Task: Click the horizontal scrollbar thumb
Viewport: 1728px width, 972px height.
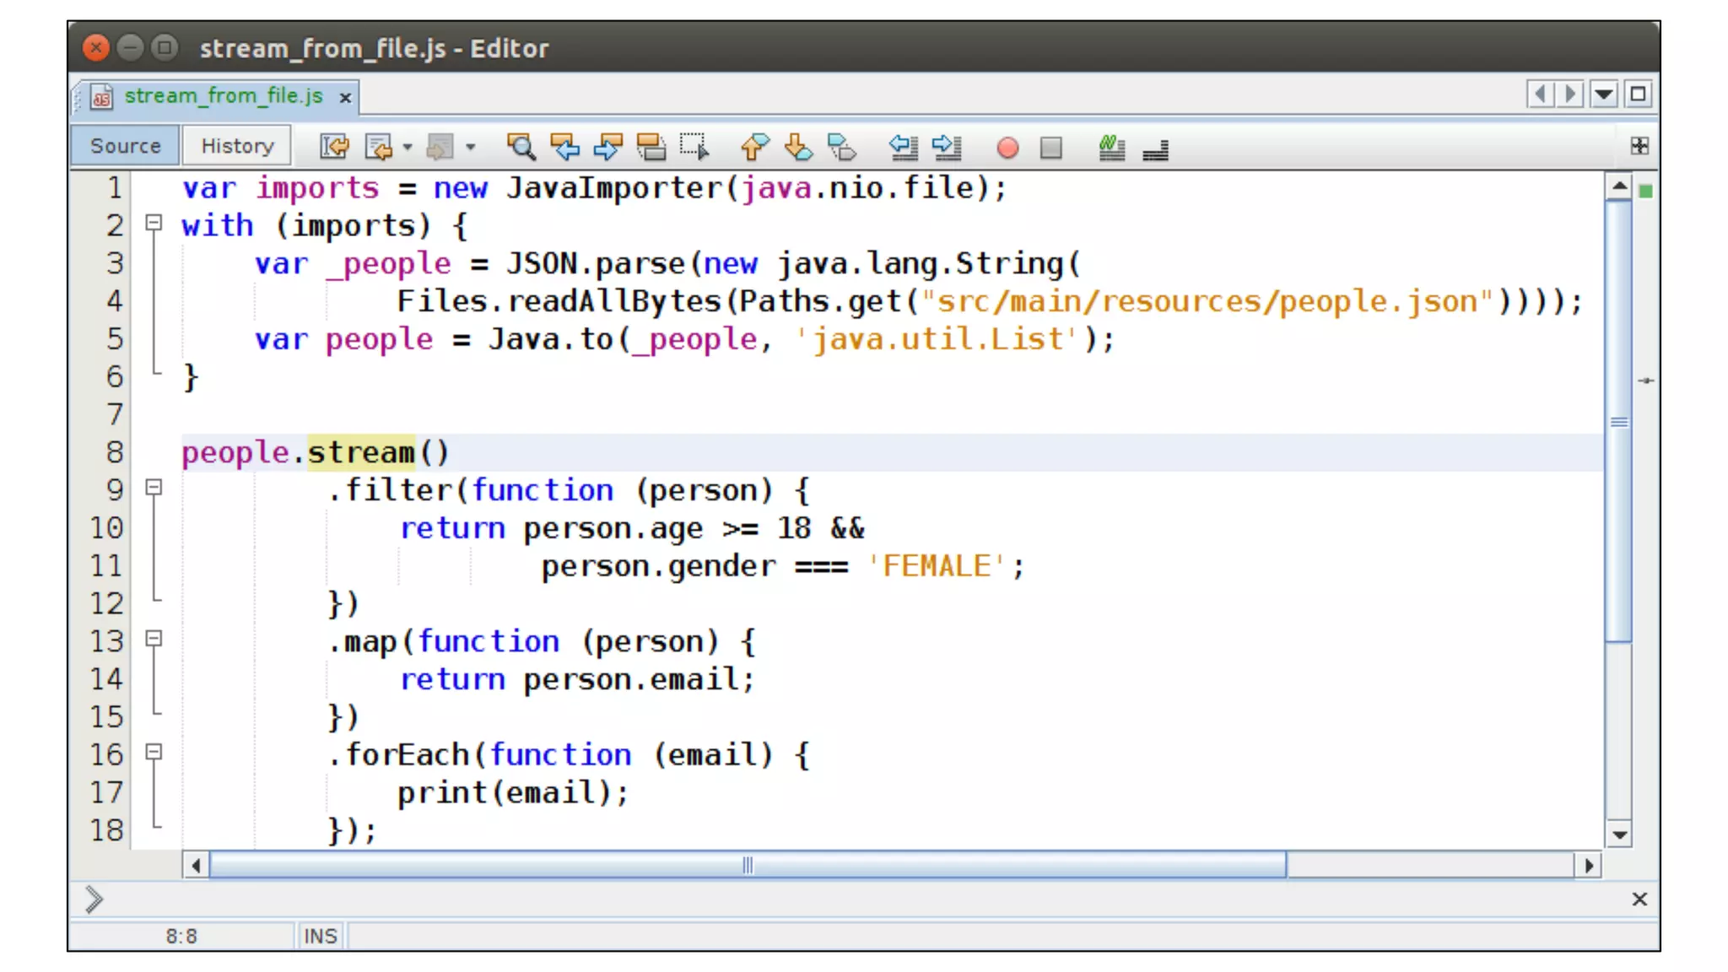Action: 747,865
